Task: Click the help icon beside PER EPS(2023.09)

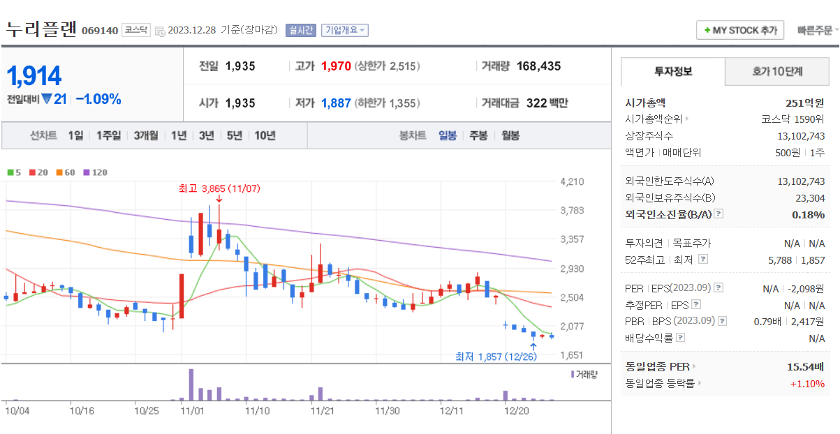Action: tap(719, 287)
